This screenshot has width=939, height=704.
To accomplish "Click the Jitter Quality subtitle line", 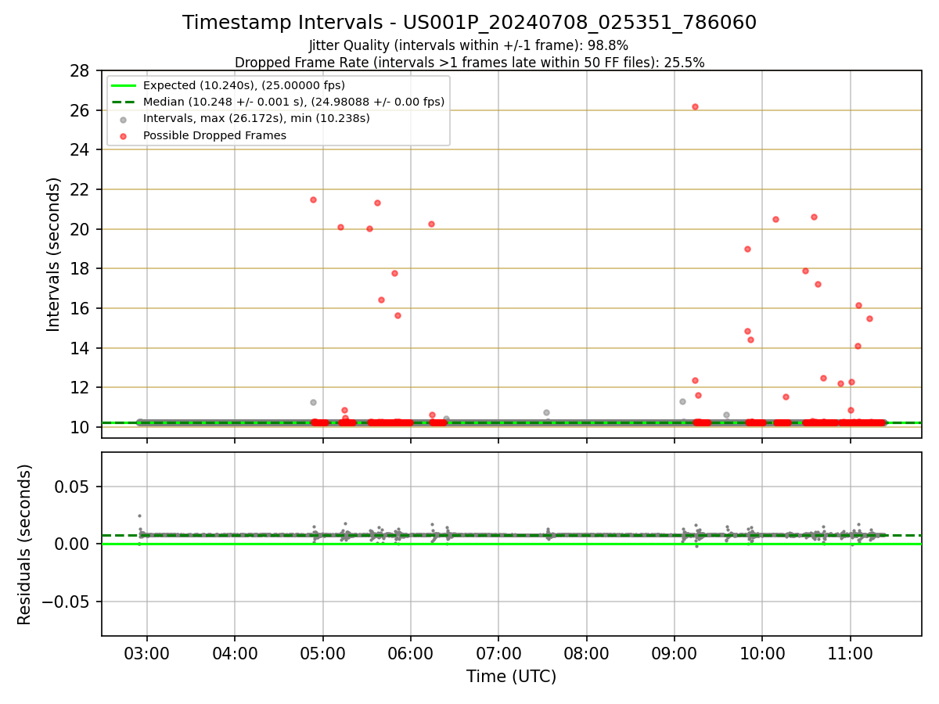I will (469, 45).
